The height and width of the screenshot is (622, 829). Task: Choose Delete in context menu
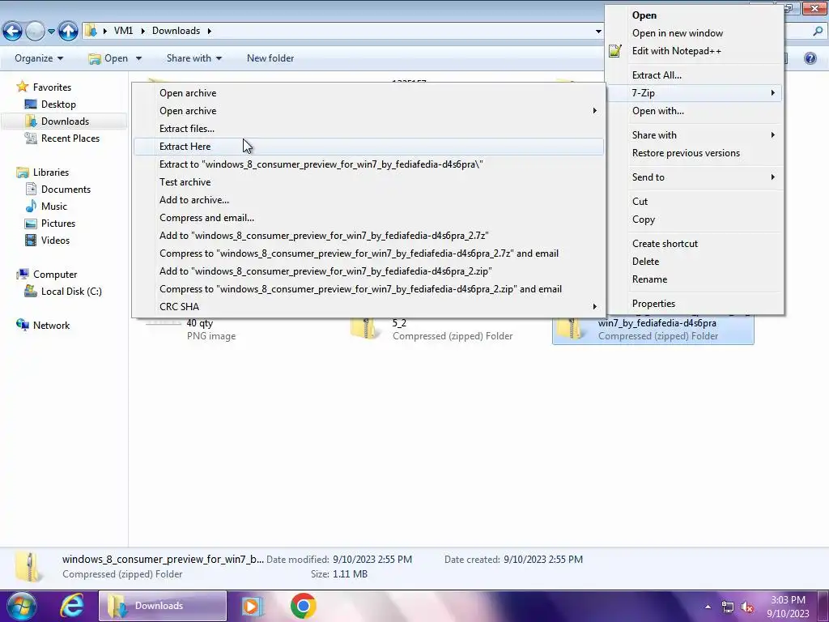(x=694, y=262)
